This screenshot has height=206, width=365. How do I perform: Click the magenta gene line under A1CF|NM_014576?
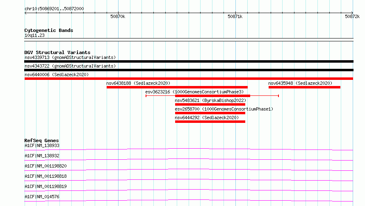click(189, 200)
